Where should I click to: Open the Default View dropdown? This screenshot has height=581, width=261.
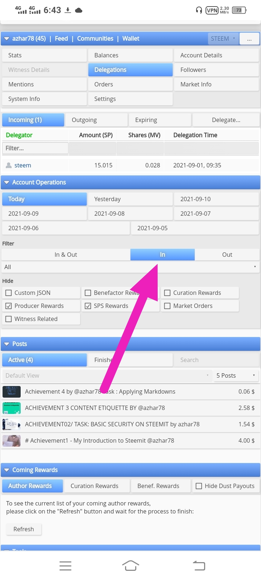(x=107, y=375)
